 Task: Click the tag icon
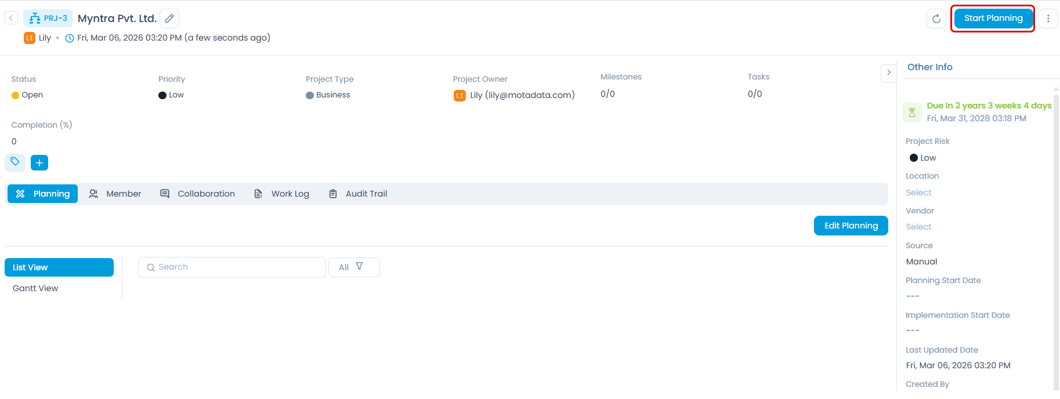click(15, 162)
